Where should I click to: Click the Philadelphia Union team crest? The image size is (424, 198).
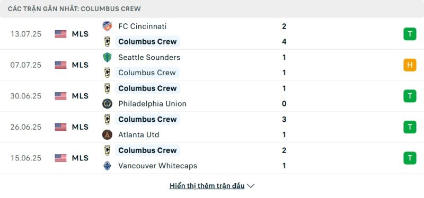(x=108, y=104)
